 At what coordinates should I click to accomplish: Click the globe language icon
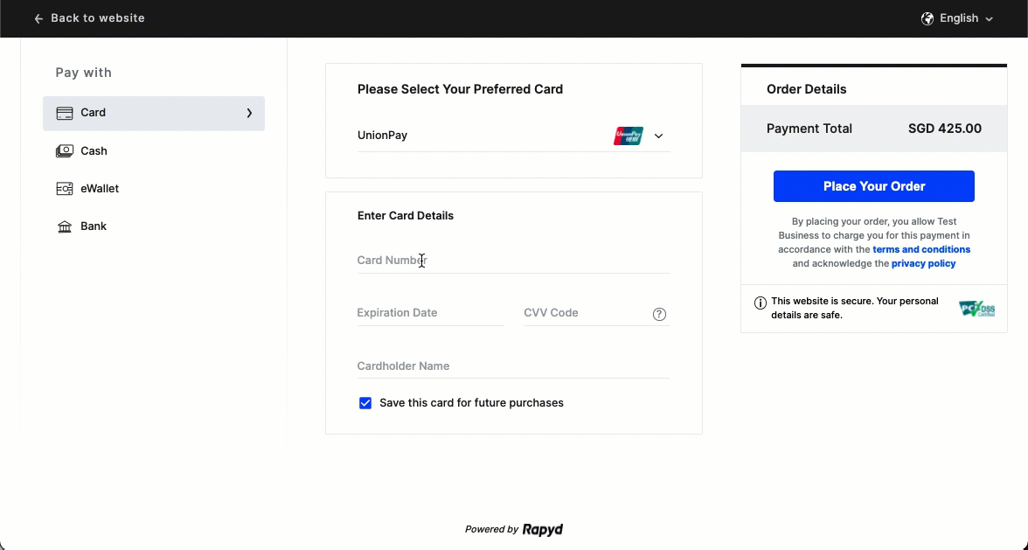pyautogui.click(x=927, y=18)
